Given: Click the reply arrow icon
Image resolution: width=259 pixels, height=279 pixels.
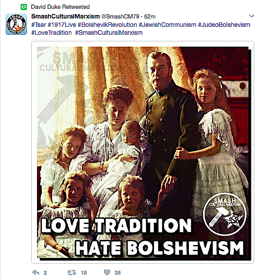Looking at the screenshot, I should (x=36, y=272).
